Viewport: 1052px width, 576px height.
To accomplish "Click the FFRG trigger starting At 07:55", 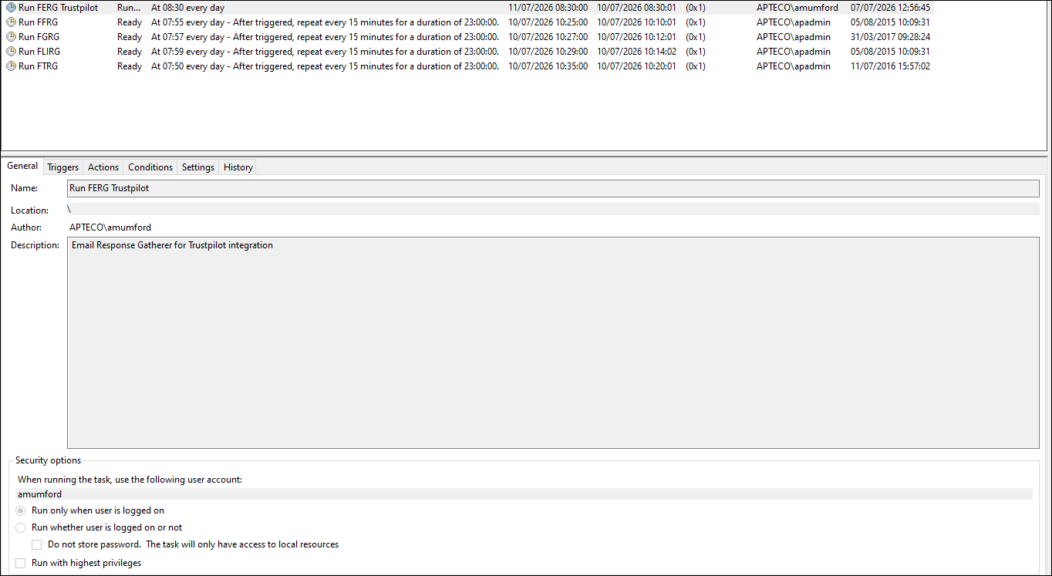I will tap(325, 22).
